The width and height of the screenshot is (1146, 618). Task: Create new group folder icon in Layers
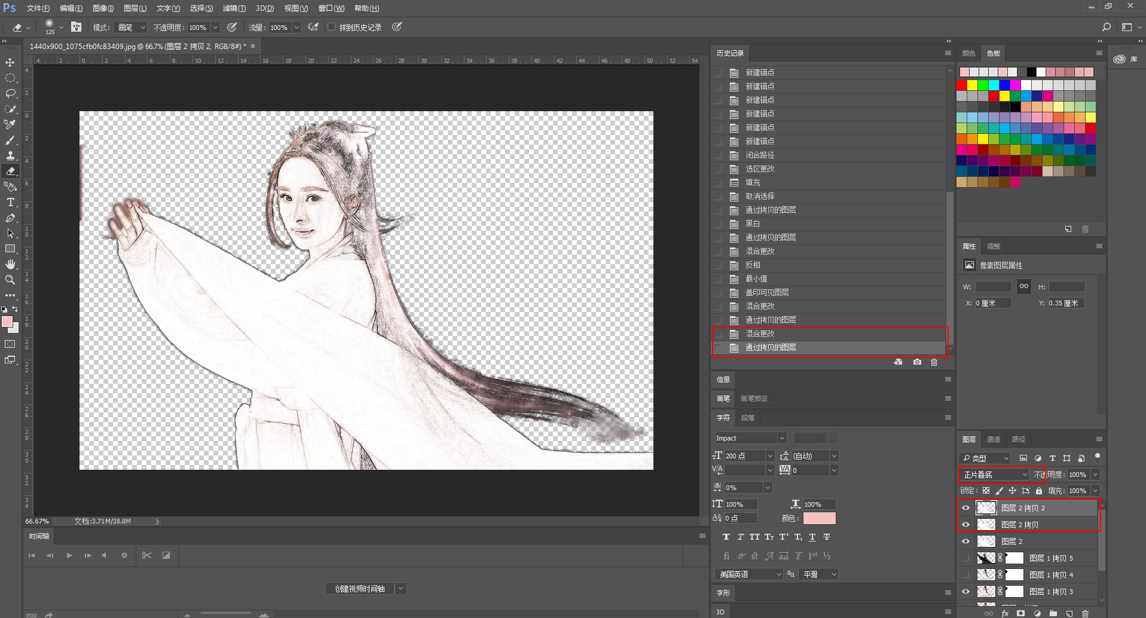coord(1053,613)
